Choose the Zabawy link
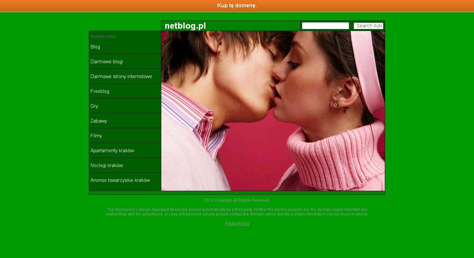Screen dimensions: 474x258 (x=99, y=121)
